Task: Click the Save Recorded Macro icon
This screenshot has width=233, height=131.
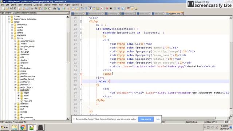Action: [x=123, y=8]
